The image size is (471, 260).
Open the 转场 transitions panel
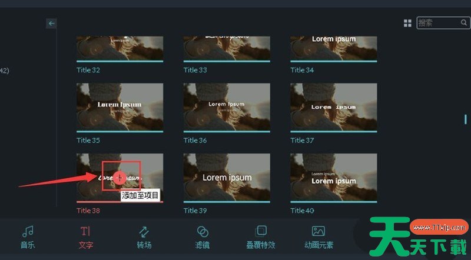point(144,237)
